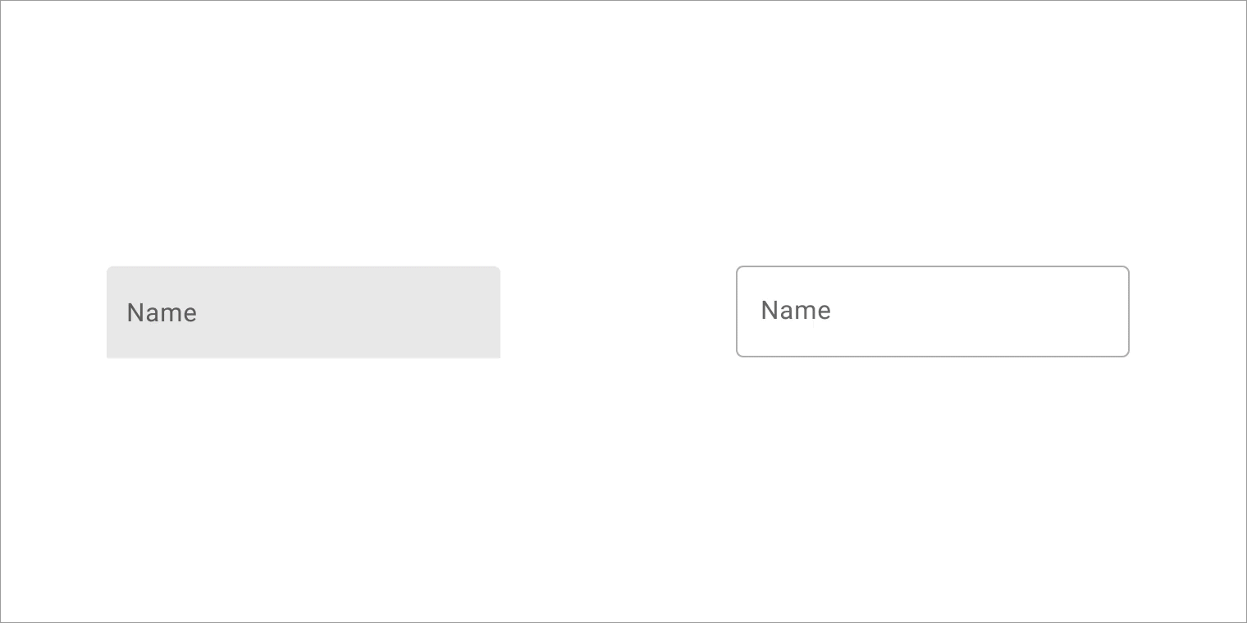
Task: Click Name placeholder text in filled field
Action: [x=162, y=312]
